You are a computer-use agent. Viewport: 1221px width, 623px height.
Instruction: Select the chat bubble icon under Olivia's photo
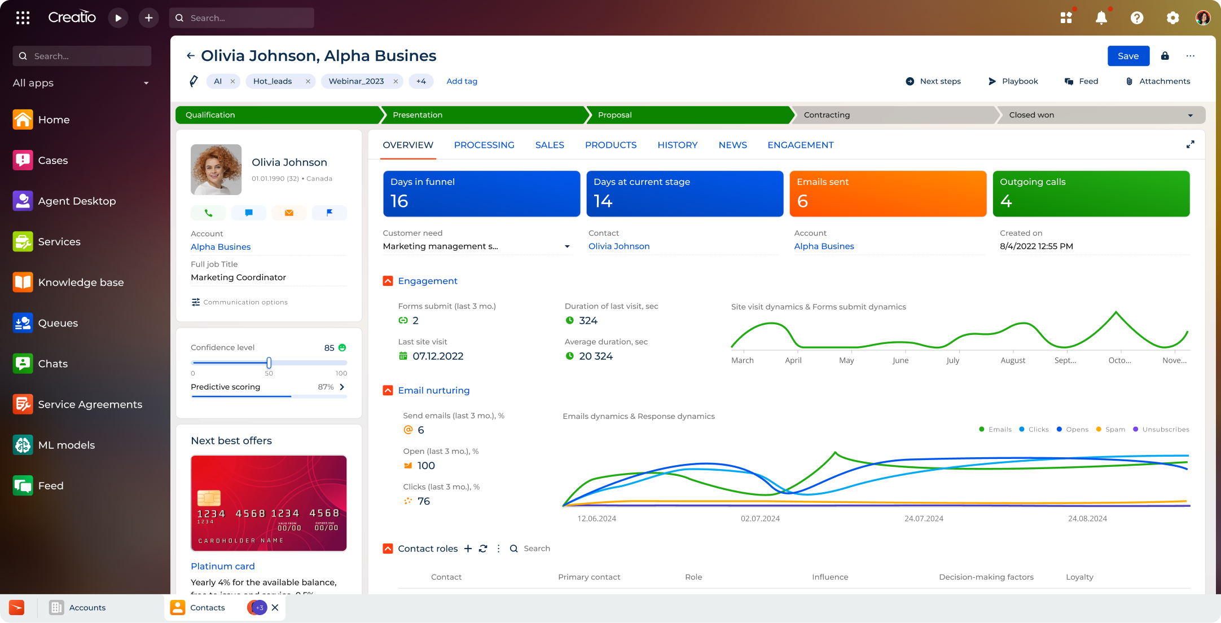tap(249, 213)
